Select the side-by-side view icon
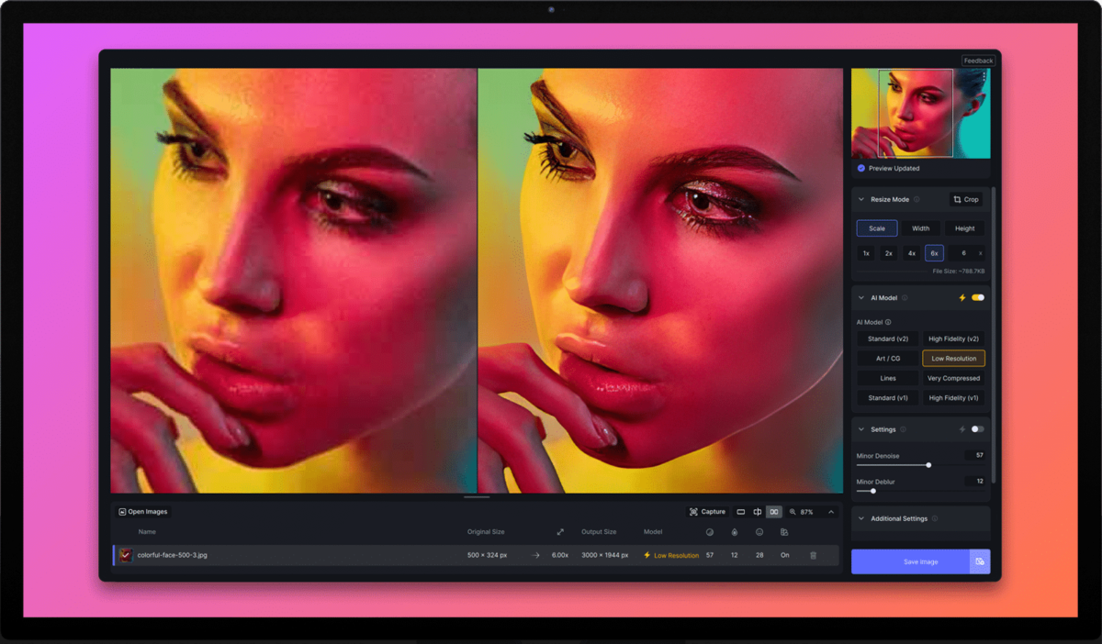 coord(774,512)
